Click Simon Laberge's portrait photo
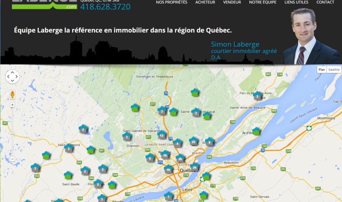The height and width of the screenshot is (202, 342). click(311, 36)
